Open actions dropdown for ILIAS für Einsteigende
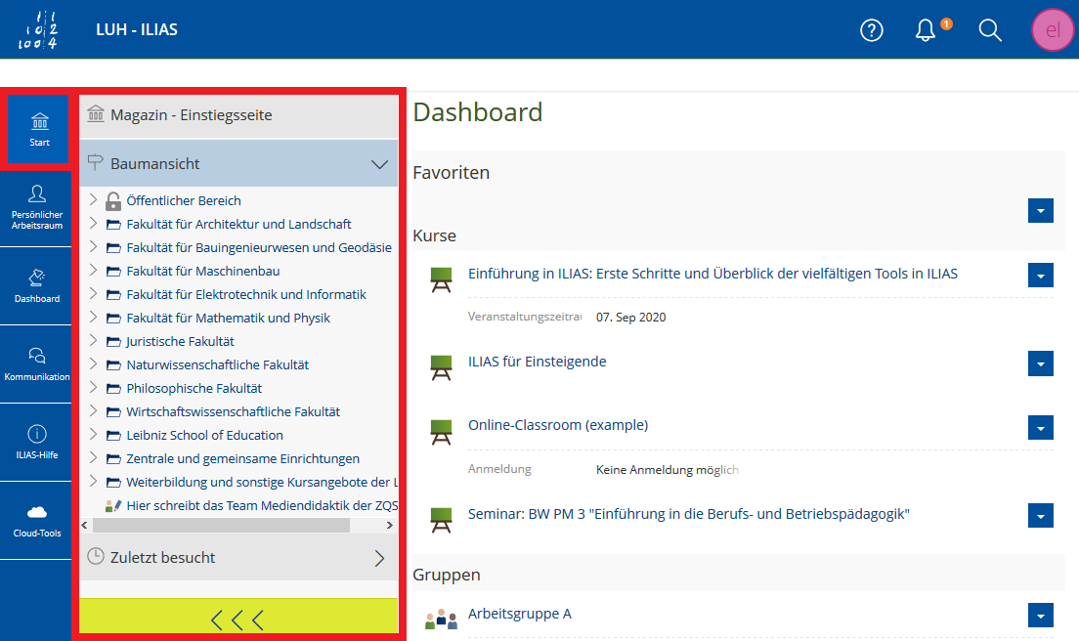Image resolution: width=1079 pixels, height=641 pixels. [1041, 363]
